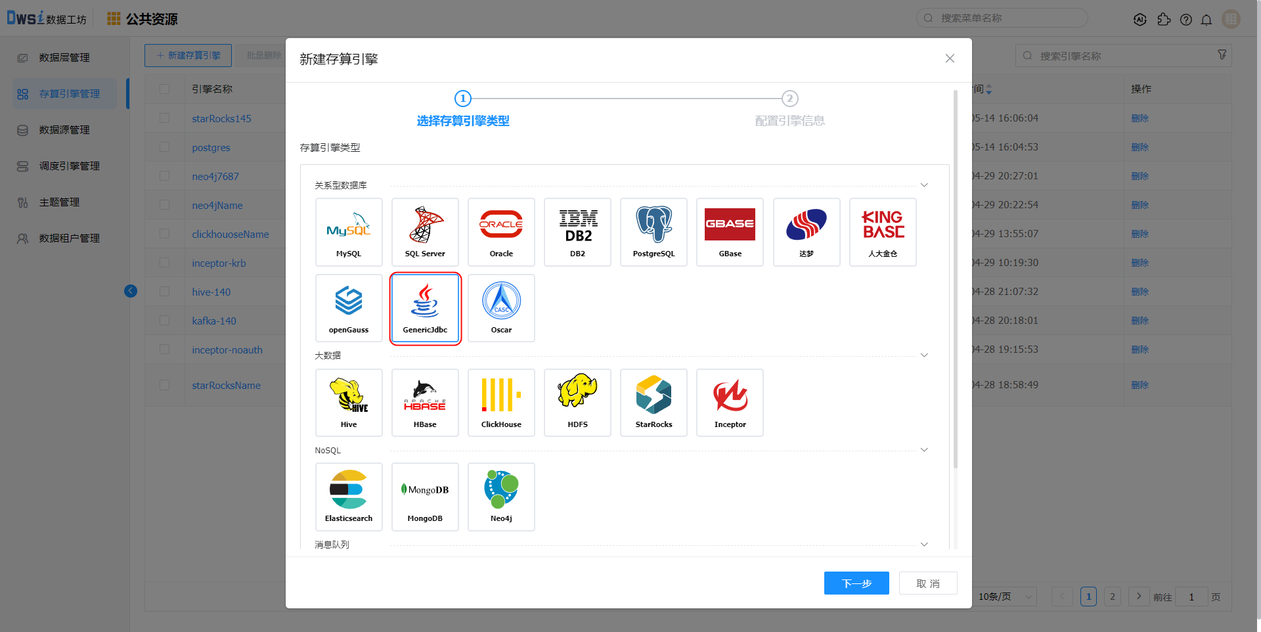Choose the PostgreSQL database icon
Viewport: 1261px width, 632px height.
click(653, 232)
